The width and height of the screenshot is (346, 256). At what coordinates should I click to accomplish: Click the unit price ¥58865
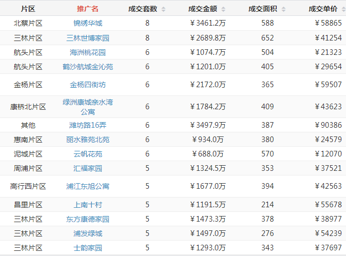point(329,23)
